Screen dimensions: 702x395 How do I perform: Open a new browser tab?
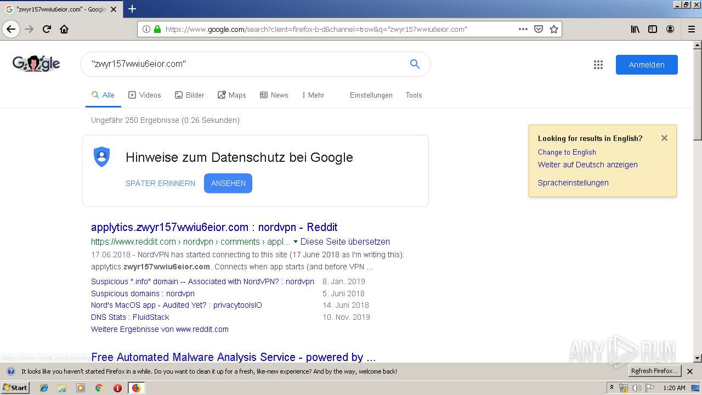coord(132,9)
